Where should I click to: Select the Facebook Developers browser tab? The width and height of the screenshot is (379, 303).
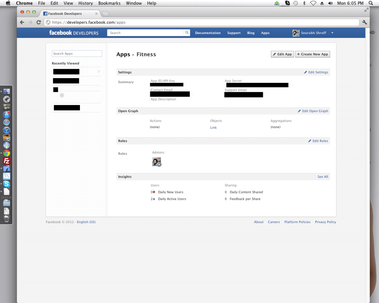tap(70, 14)
